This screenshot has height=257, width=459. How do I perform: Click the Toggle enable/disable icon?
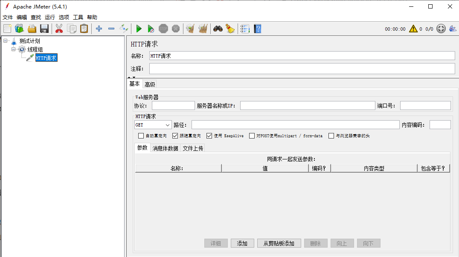[x=124, y=29]
